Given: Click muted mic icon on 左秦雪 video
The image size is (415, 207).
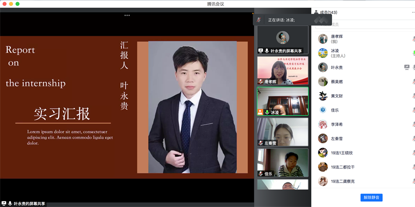Looking at the screenshot, I should [x=260, y=143].
